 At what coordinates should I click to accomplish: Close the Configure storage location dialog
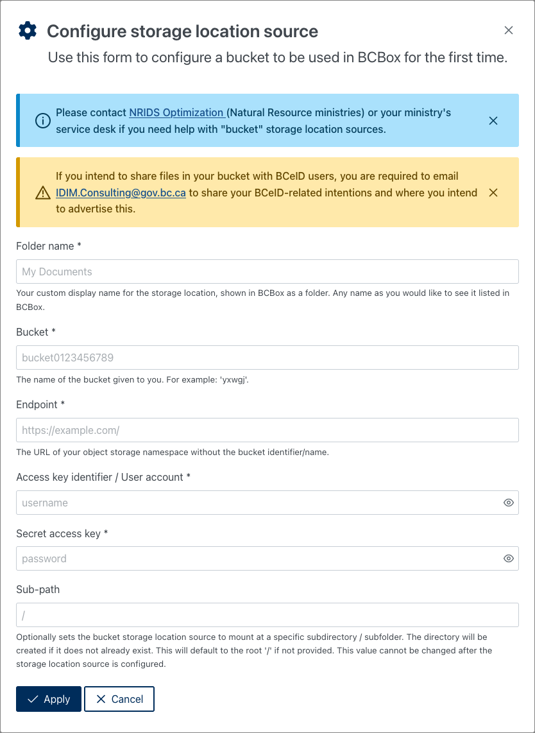pos(509,30)
